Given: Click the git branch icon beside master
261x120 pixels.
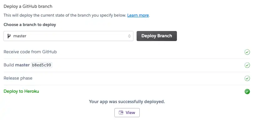Looking at the screenshot, I should 9,36.
